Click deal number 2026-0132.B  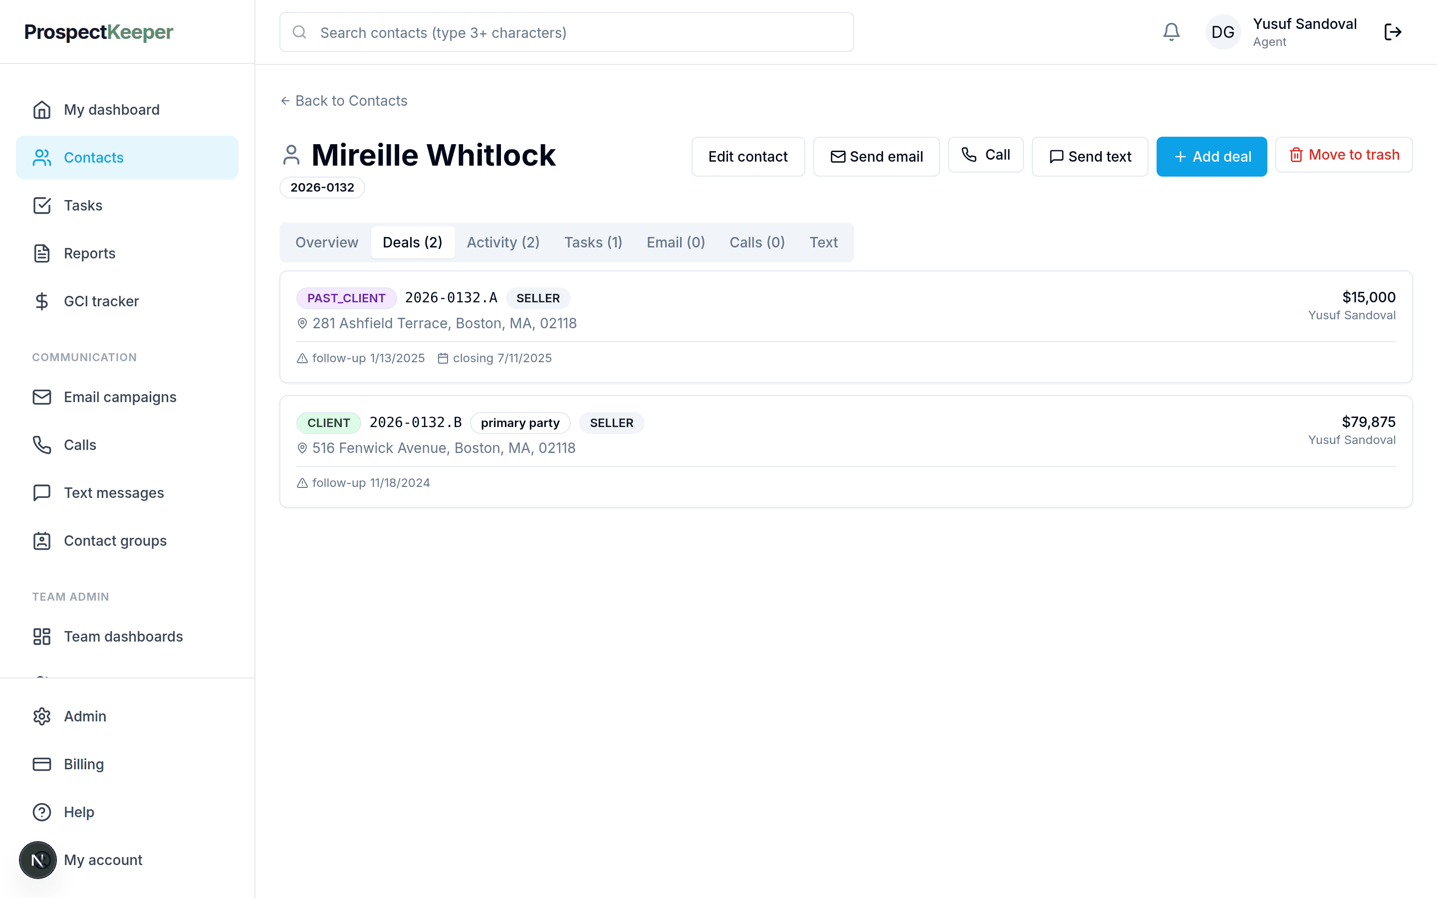[416, 423]
